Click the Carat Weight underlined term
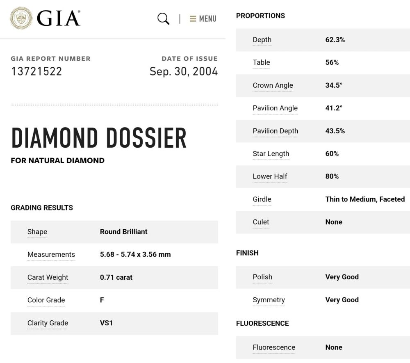The image size is (410, 363). pyautogui.click(x=48, y=278)
